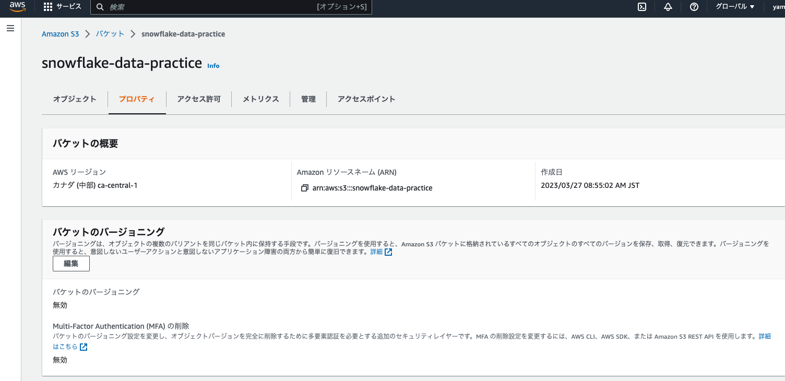Screen dimensions: 785x381
Task: Open the アクセス許可 tab
Action: pos(199,99)
